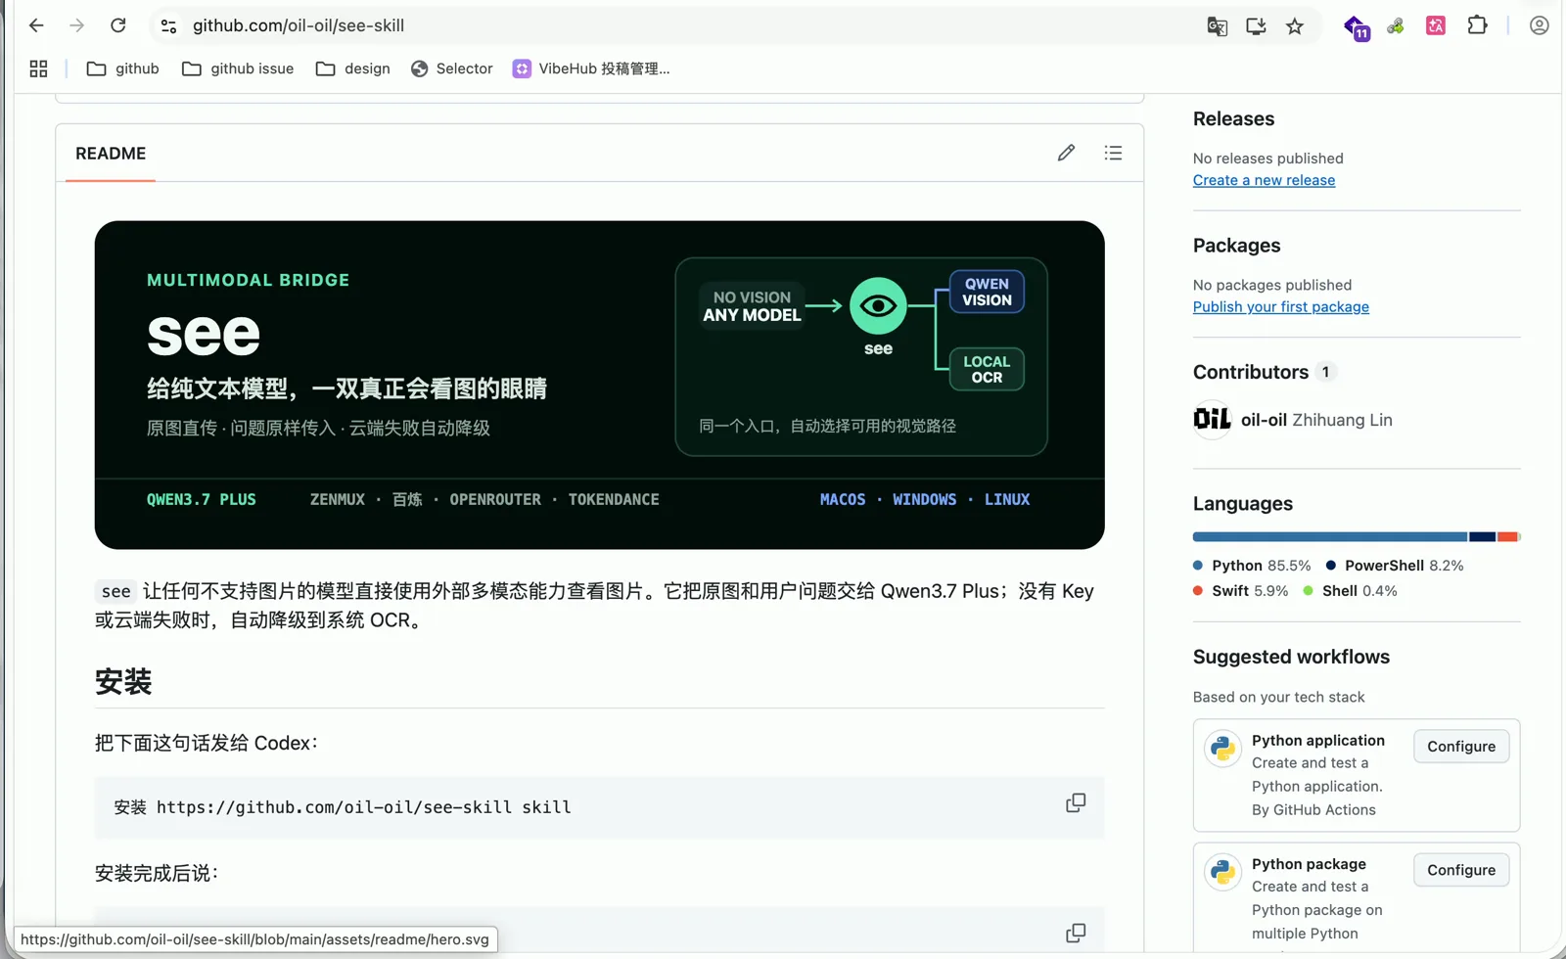Open the green extension icon
Screen dimensions: 1566x959
coord(1396,26)
